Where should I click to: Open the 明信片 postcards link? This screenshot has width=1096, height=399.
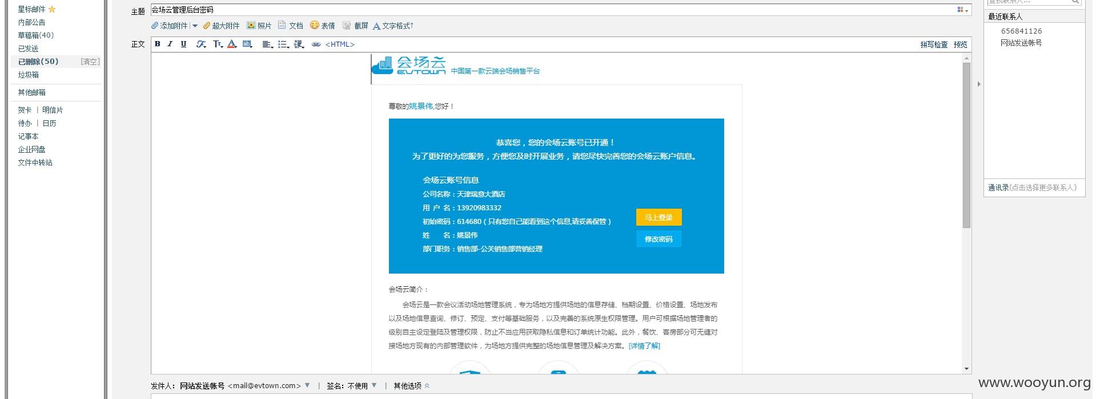coord(53,110)
